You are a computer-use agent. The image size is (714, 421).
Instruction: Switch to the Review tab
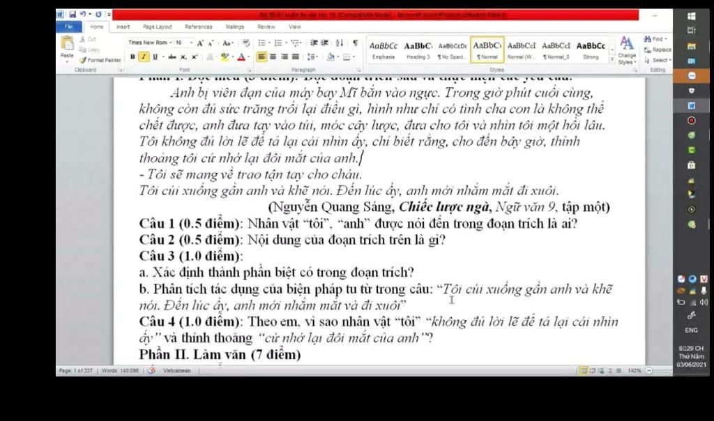[x=266, y=27]
